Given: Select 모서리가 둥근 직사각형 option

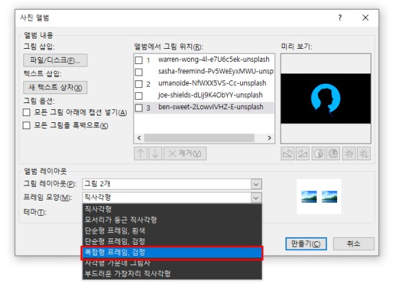Looking at the screenshot, I should tap(172, 220).
